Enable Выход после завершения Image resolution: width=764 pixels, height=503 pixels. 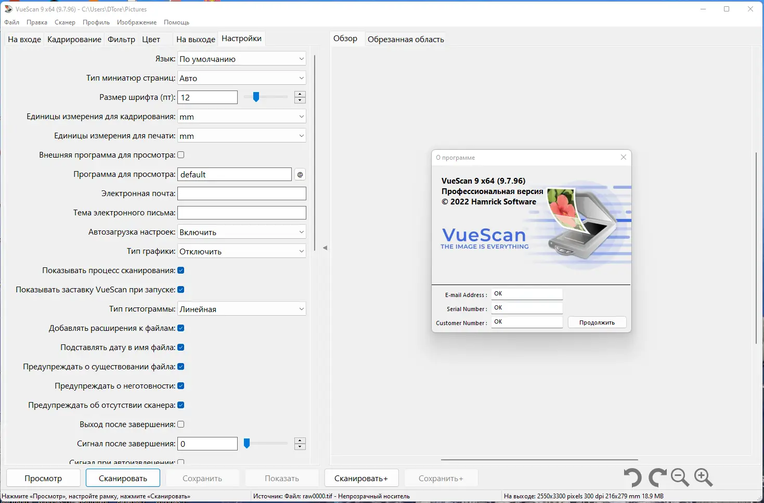point(180,424)
